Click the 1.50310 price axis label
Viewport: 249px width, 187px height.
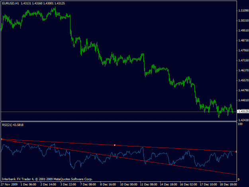[243, 20]
